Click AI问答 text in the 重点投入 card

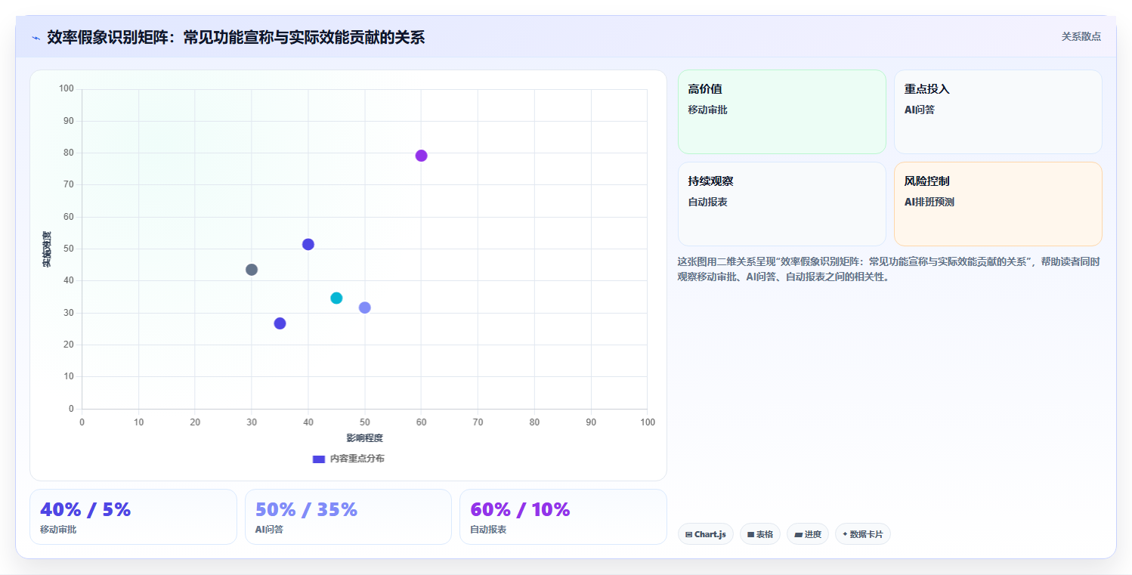coord(920,110)
